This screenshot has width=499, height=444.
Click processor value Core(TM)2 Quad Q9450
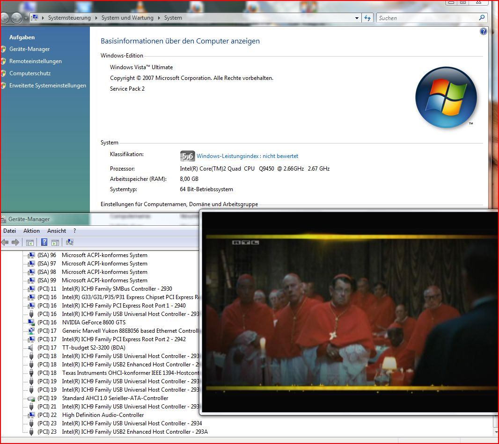[x=255, y=169]
